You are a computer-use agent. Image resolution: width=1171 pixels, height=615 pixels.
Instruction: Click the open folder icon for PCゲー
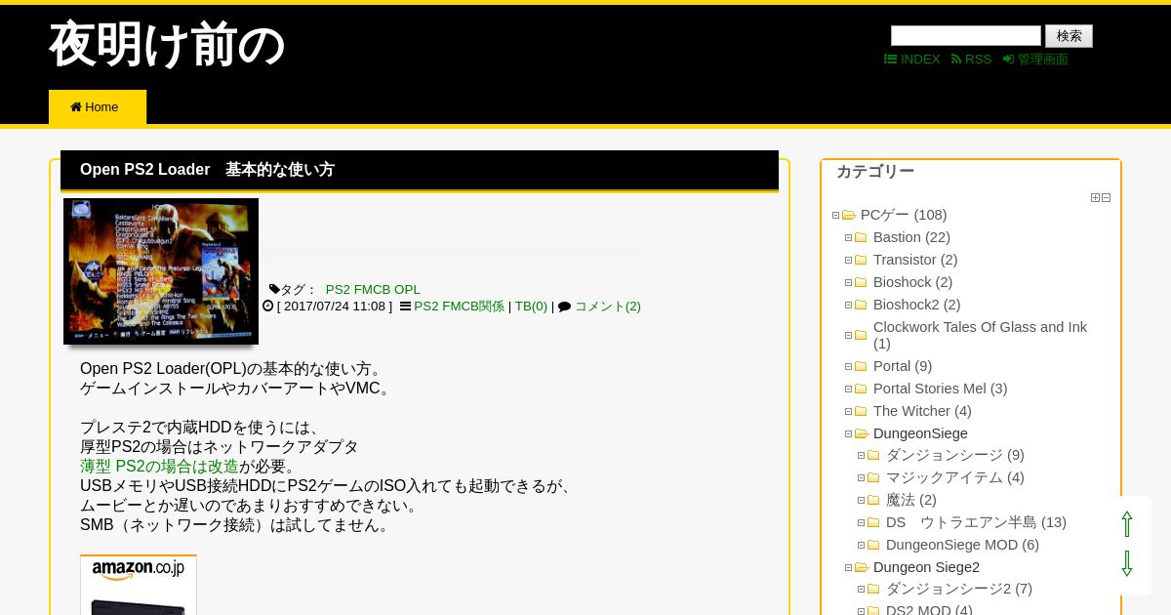(x=849, y=216)
